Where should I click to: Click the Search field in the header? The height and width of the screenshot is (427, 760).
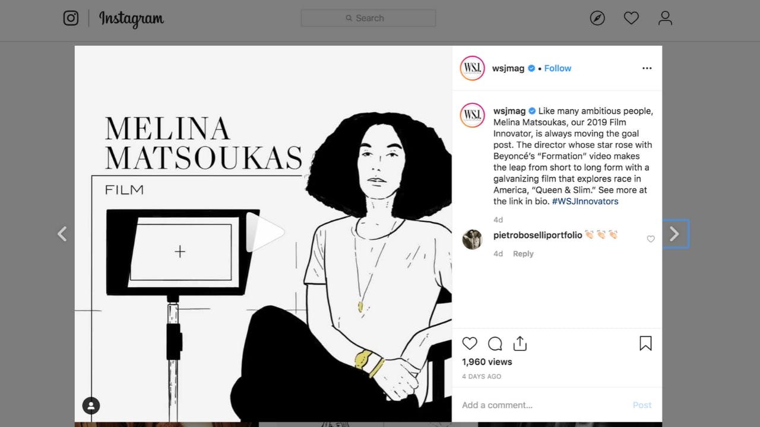[x=368, y=18]
